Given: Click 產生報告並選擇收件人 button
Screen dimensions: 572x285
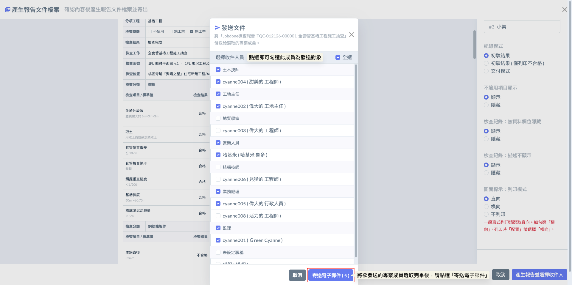Looking at the screenshot, I should (x=539, y=275).
